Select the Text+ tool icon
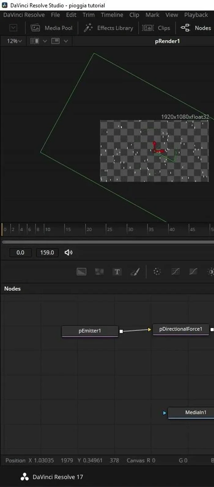The width and height of the screenshot is (214, 487). click(117, 272)
